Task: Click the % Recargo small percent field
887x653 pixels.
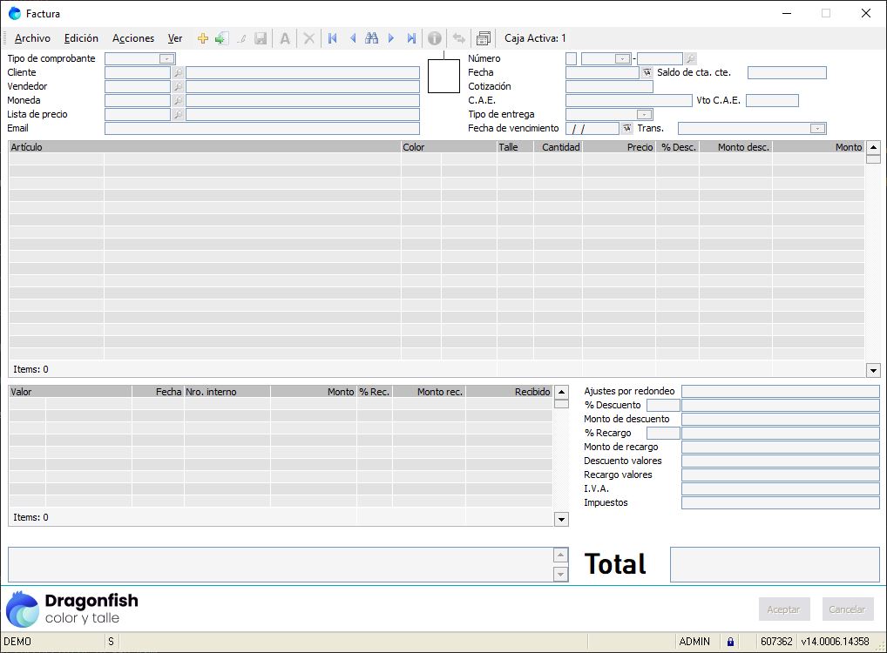Action: [663, 433]
